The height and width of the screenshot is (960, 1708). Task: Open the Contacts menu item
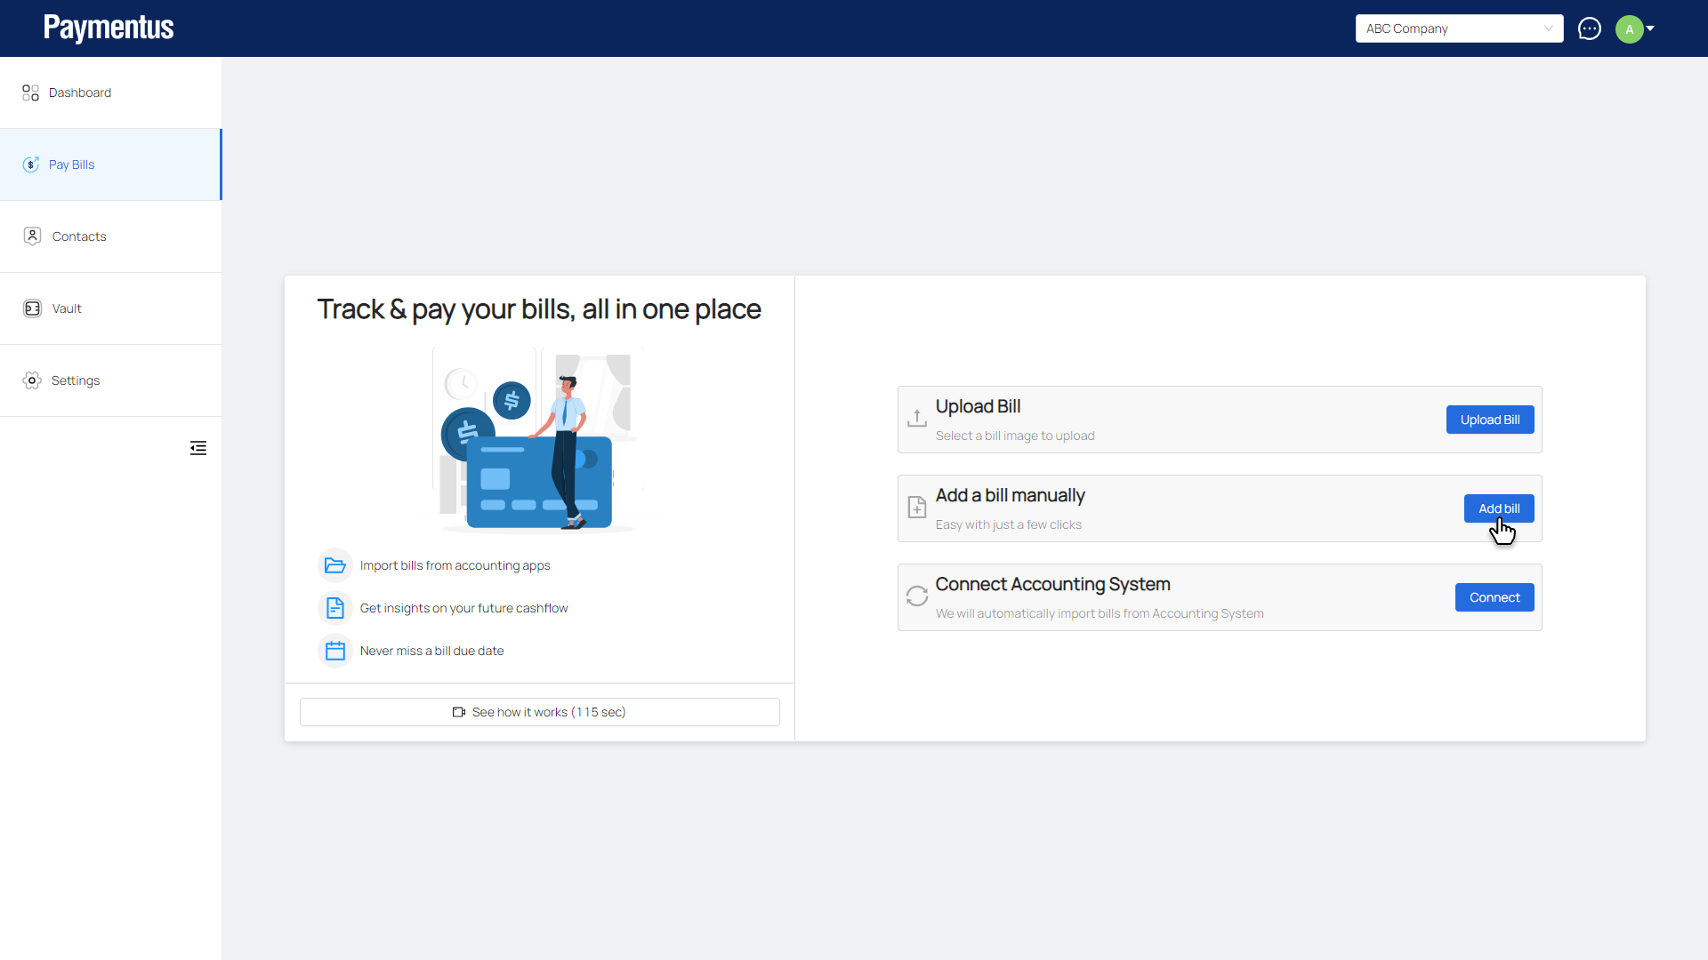coord(79,236)
